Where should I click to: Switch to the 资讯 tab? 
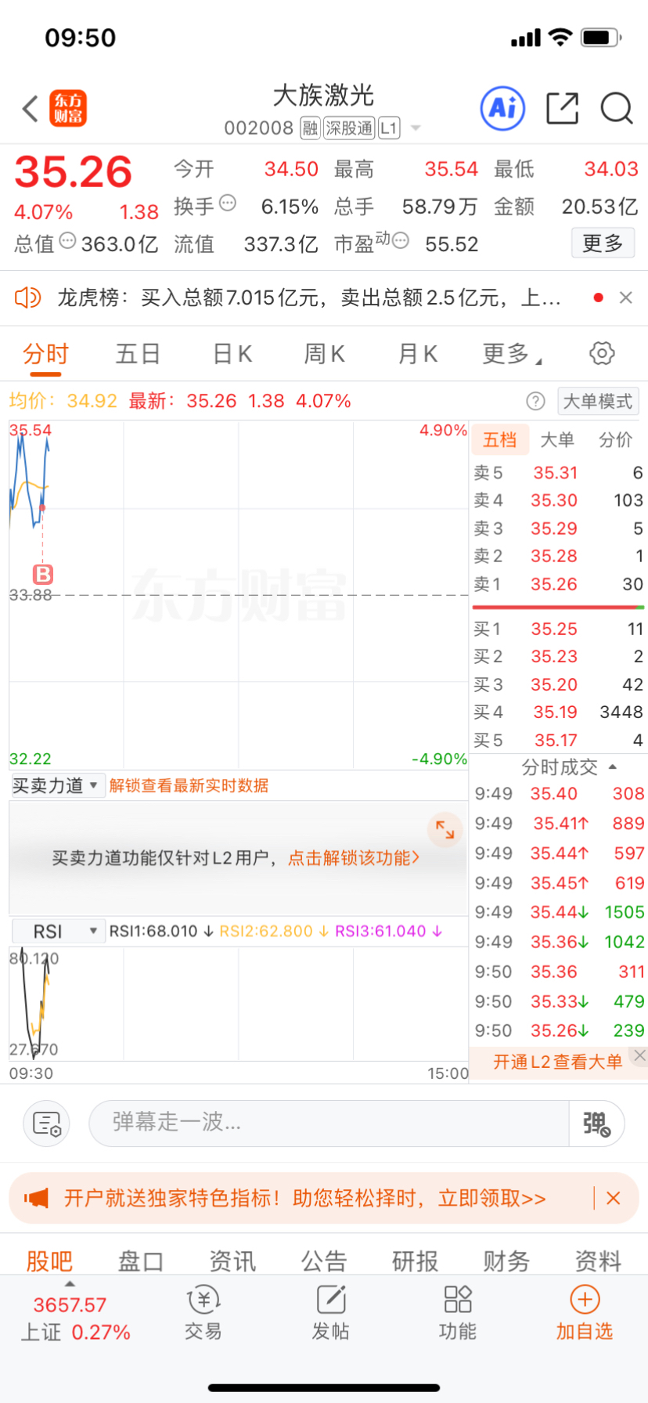click(232, 1261)
